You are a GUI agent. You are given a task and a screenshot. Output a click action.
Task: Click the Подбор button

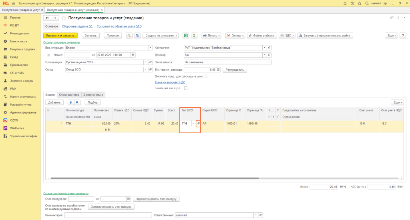point(92,102)
